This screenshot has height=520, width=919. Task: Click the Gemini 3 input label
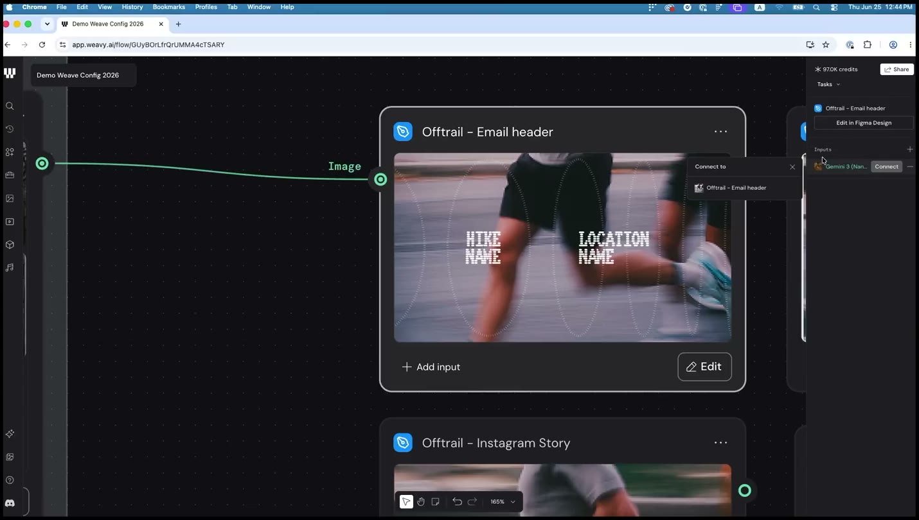pos(846,166)
